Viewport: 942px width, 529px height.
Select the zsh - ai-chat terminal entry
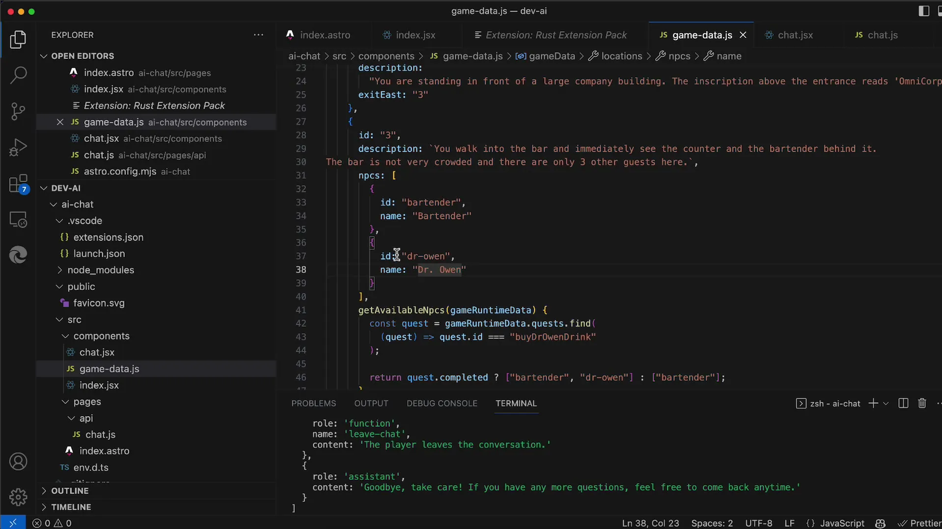coord(828,403)
